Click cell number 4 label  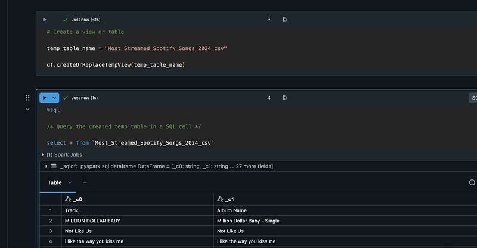click(x=269, y=98)
